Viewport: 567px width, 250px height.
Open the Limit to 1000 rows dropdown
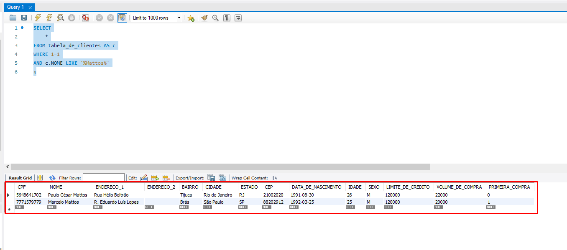click(179, 18)
